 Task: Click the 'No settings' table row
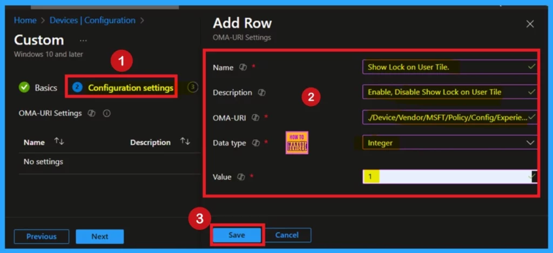coord(110,162)
